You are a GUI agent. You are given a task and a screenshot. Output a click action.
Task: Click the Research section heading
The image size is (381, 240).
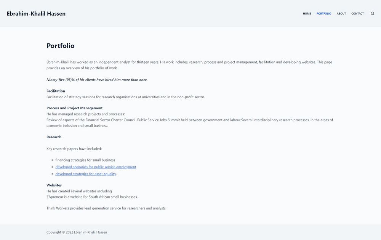[x=54, y=137]
